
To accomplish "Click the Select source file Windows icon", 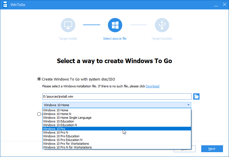I will coord(115,25).
